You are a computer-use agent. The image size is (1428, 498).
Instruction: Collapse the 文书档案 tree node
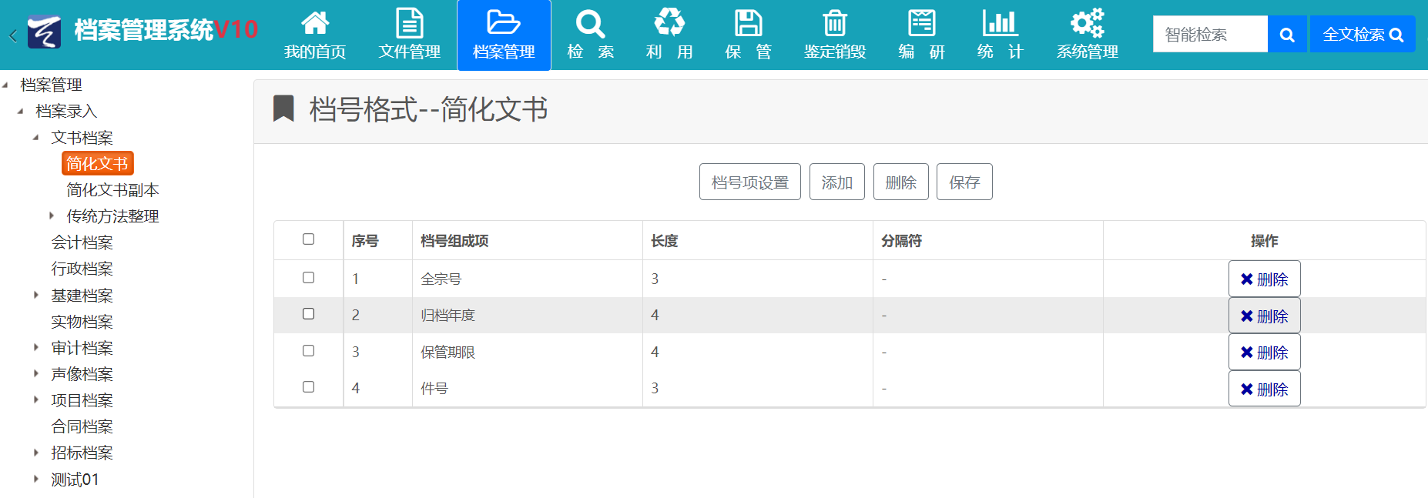(36, 138)
